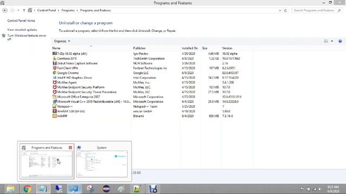This screenshot has width=346, height=194.
Task: Click the NCH Software publisher cell
Action: 143,64
